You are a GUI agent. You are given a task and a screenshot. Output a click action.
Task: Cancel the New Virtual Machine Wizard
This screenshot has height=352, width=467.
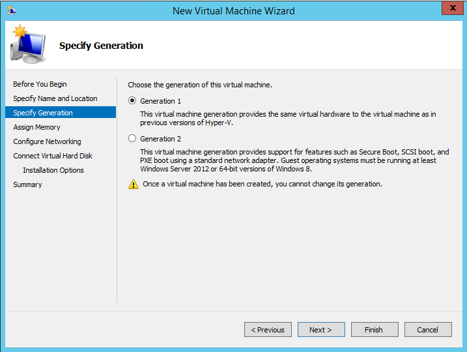pos(428,330)
